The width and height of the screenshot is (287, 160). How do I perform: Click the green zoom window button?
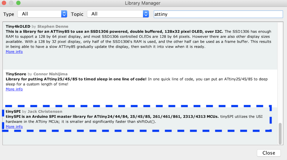[x=18, y=3]
